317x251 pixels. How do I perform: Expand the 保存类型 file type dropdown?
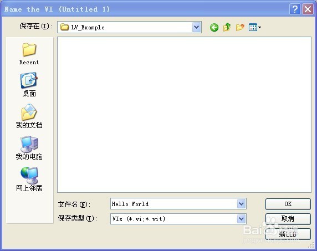pos(242,219)
